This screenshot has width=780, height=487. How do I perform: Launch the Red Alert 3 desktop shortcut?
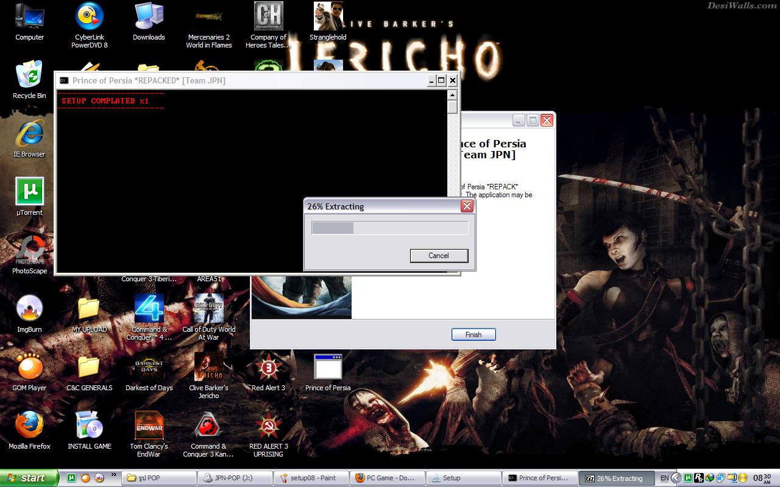point(268,373)
